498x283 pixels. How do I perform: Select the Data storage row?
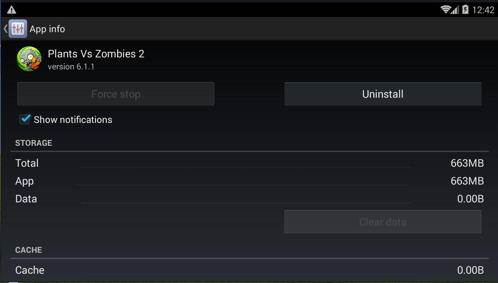pos(249,199)
